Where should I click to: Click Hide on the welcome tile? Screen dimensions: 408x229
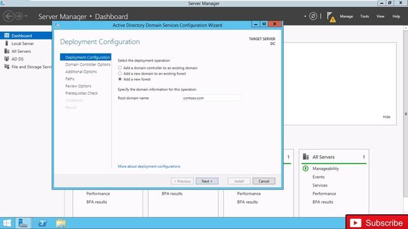386,117
